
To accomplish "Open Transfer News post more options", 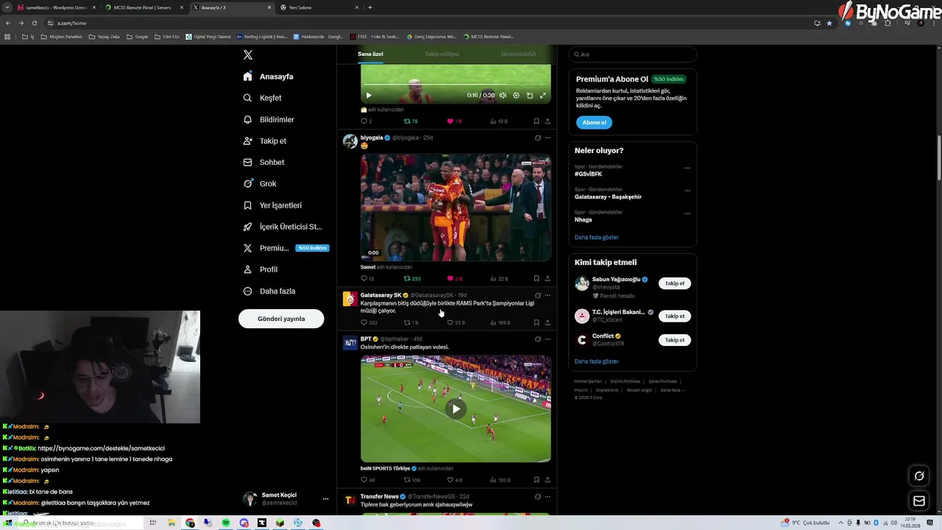I will (x=548, y=497).
